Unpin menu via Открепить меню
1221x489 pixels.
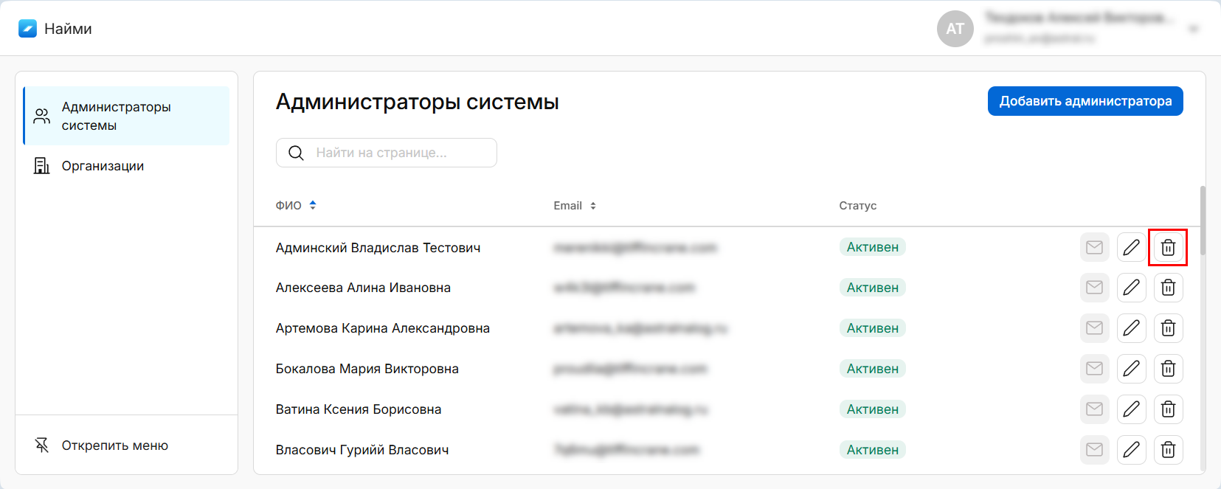click(x=114, y=445)
